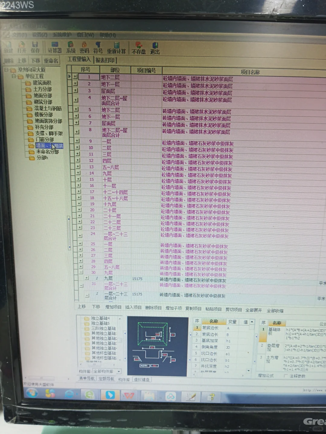Click the 退出 exit toolbar icon
The image size is (326, 434).
point(155,48)
